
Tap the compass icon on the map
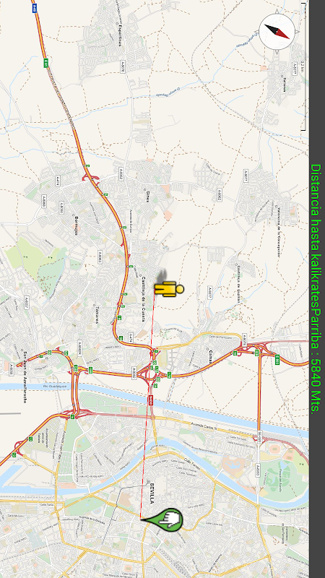point(277,32)
